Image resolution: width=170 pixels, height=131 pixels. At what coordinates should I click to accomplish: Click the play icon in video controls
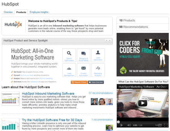pyautogui.click(x=122, y=125)
